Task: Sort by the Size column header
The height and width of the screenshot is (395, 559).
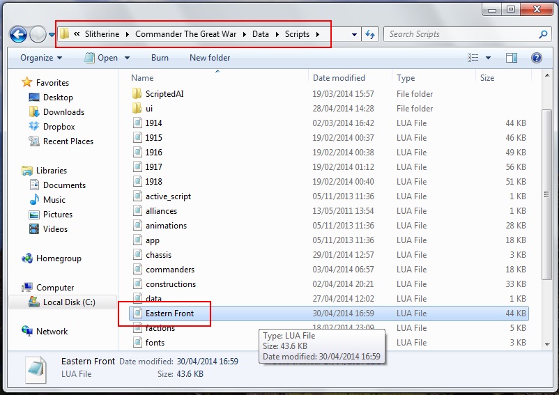Action: click(x=487, y=78)
